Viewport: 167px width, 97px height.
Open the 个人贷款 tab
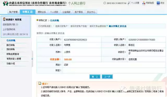pyautogui.click(x=54, y=12)
